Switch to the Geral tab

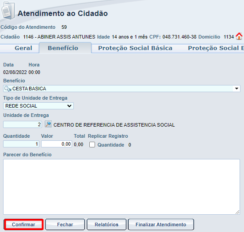[23, 48]
